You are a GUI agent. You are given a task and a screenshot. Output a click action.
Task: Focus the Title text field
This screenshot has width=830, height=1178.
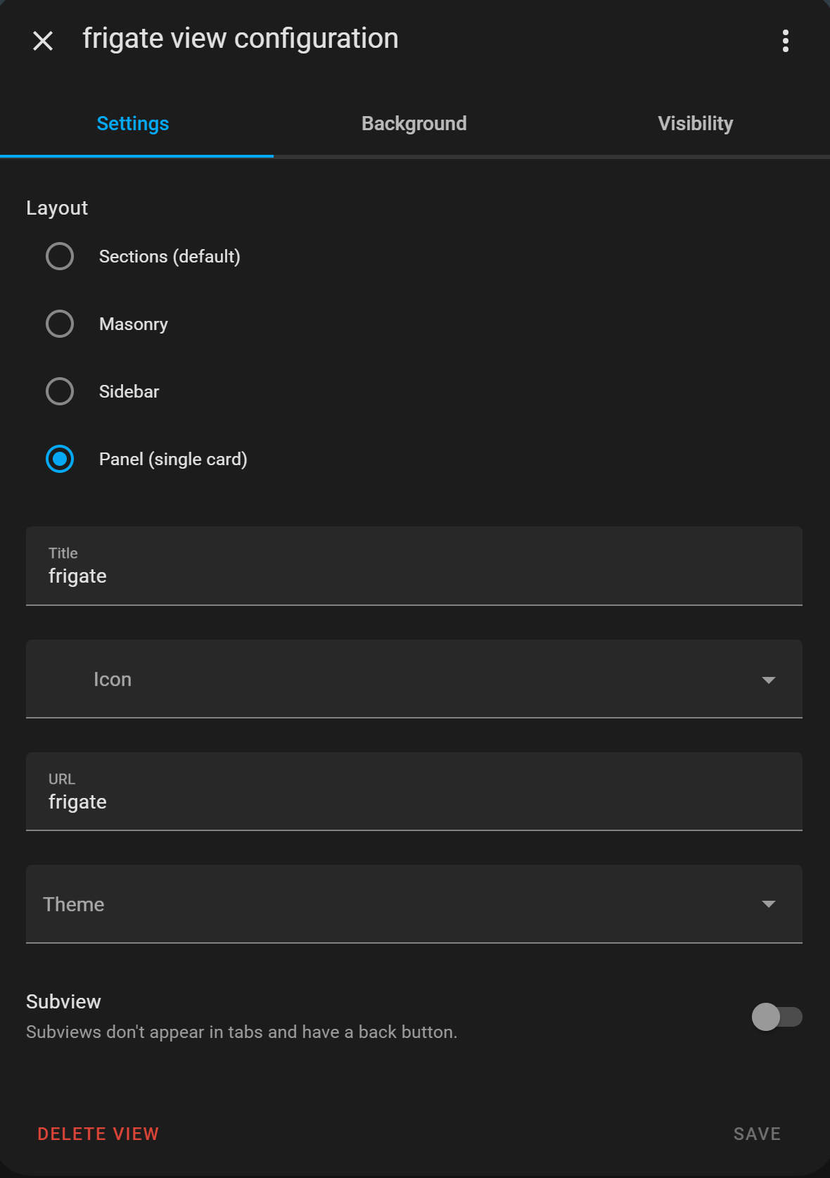pos(414,566)
